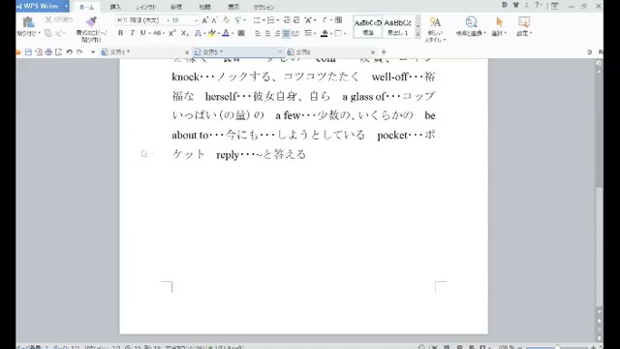Click the print icon in quick toolbar
Image resolution: width=620 pixels, height=349 pixels.
48,51
